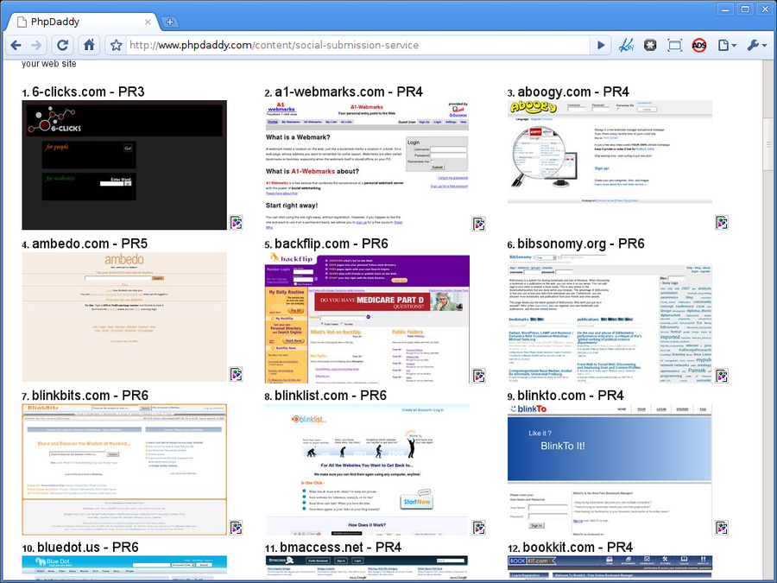Open the aboogy.com site thumbnail
777x583 pixels.
(610, 152)
